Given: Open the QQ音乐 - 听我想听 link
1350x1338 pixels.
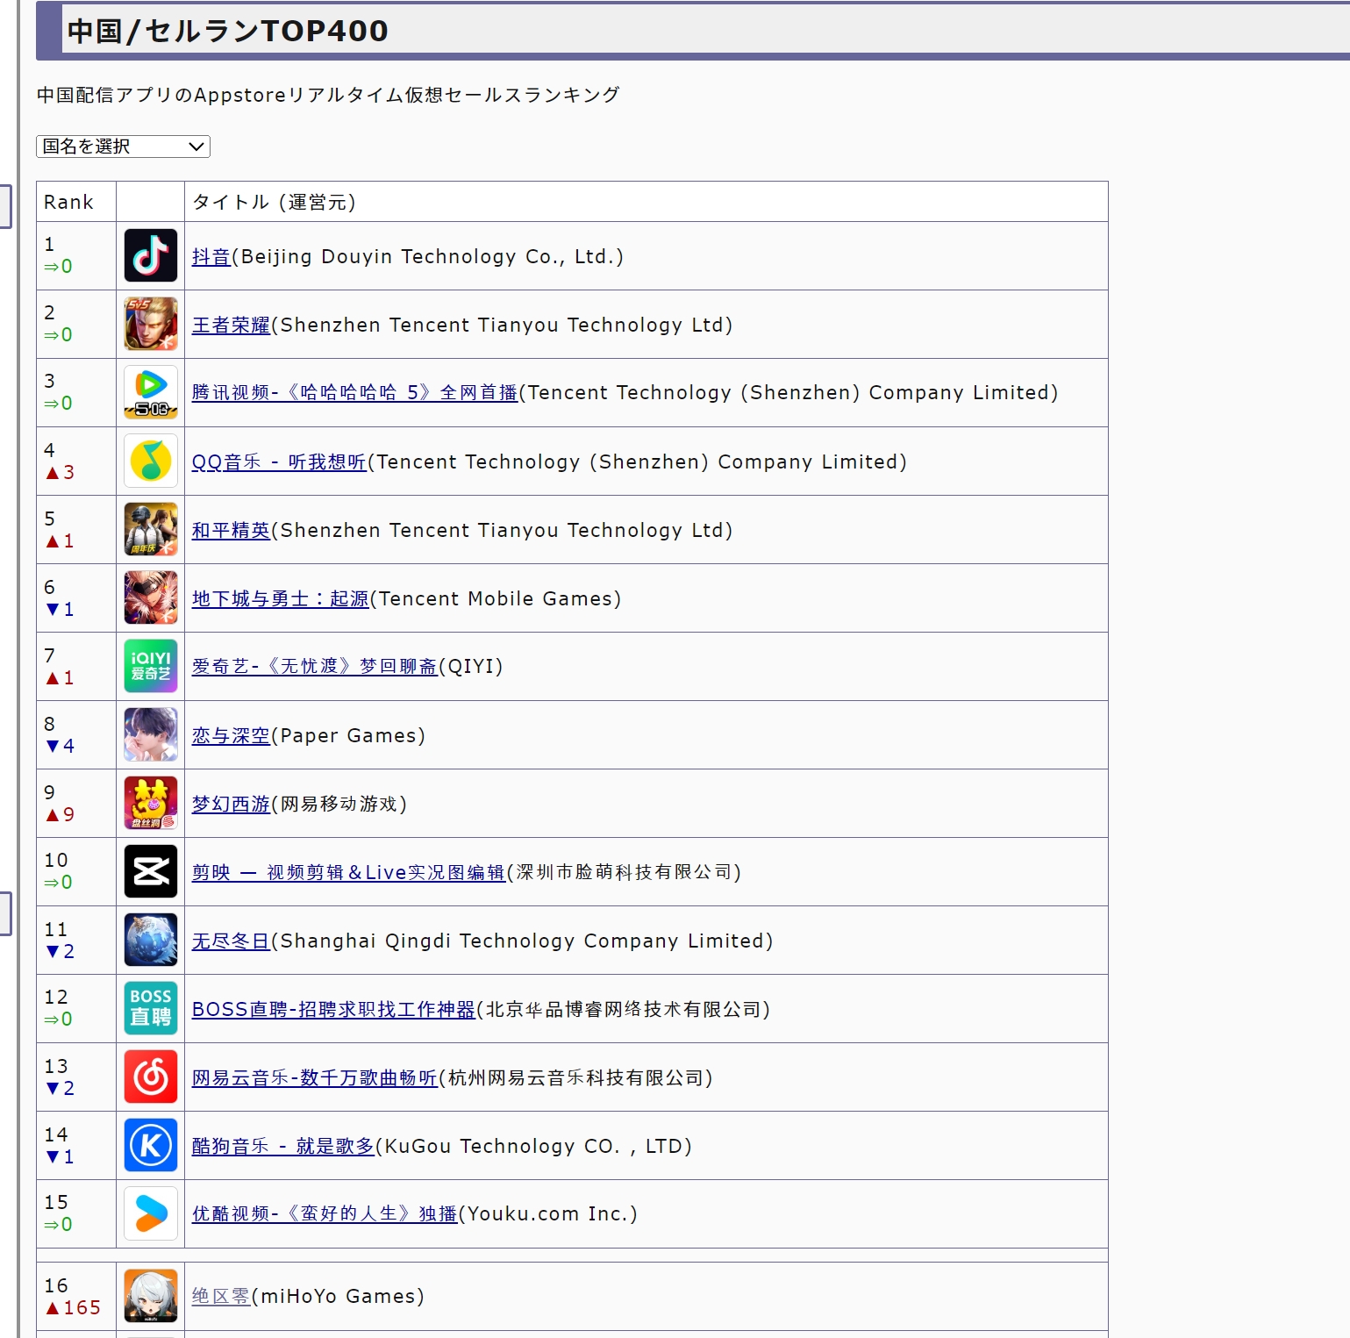Looking at the screenshot, I should click(x=279, y=462).
